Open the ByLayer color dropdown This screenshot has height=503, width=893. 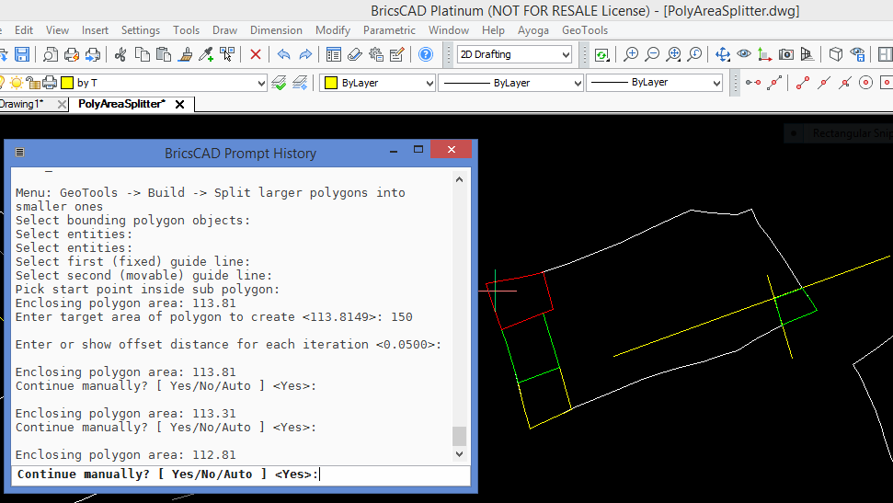point(429,83)
